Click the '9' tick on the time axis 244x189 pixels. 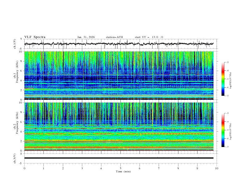coord(197,168)
